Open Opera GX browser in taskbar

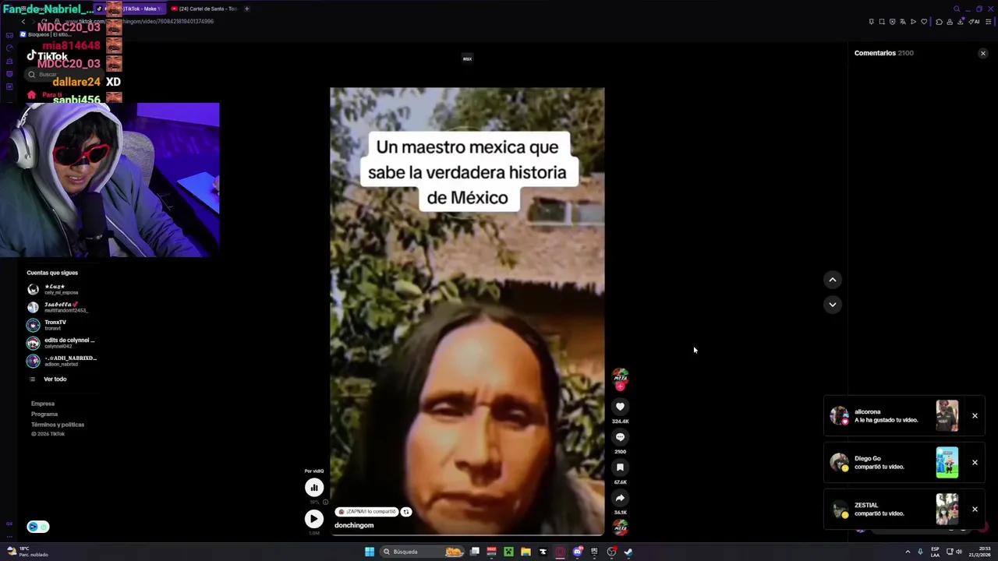560,552
